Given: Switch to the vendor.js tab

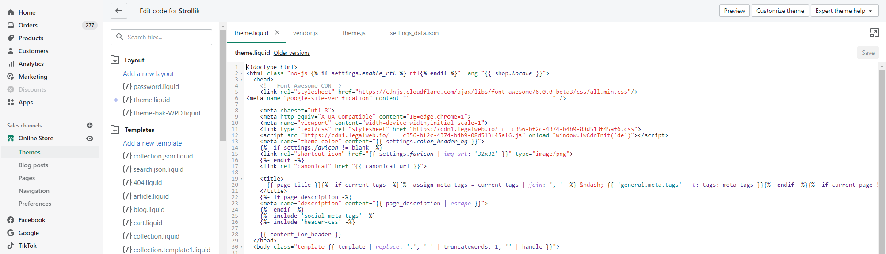Looking at the screenshot, I should tap(306, 33).
